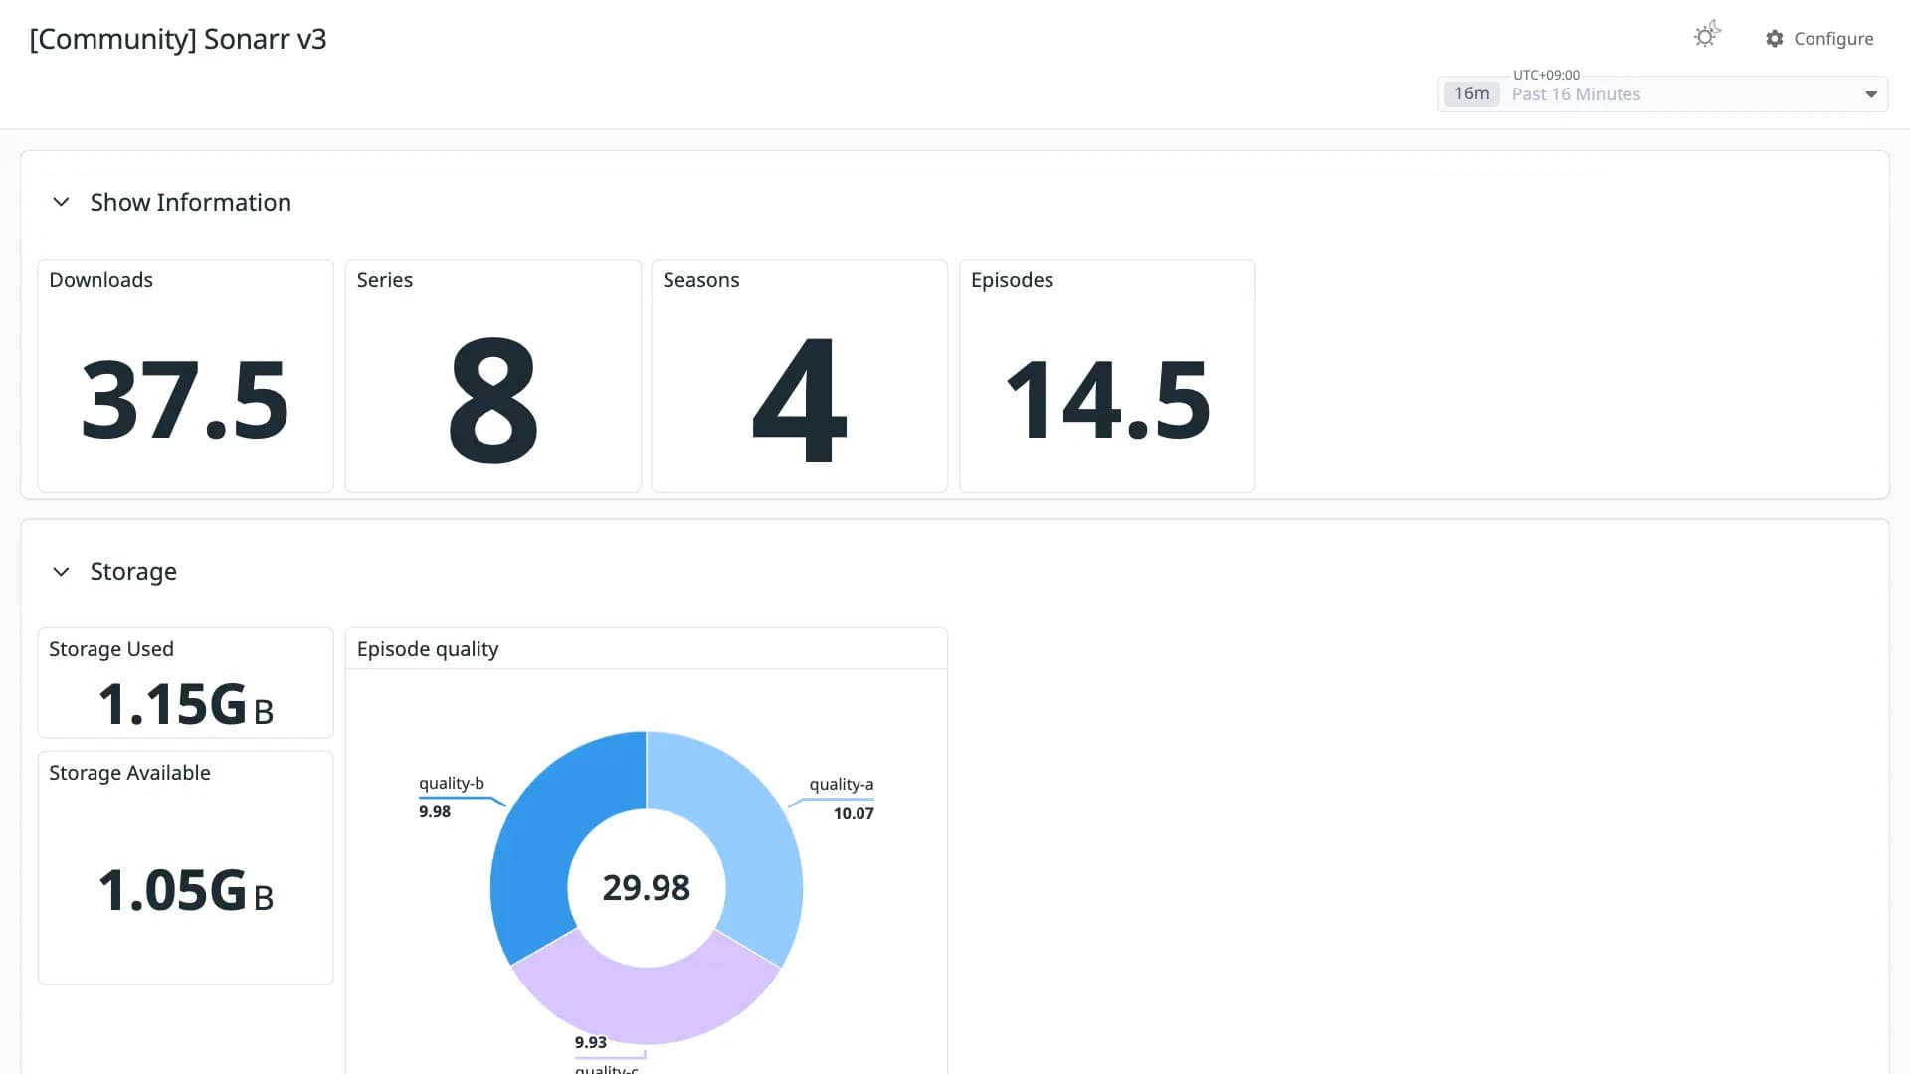Click the Show Information heading
The image size is (1910, 1074).
pos(191,202)
